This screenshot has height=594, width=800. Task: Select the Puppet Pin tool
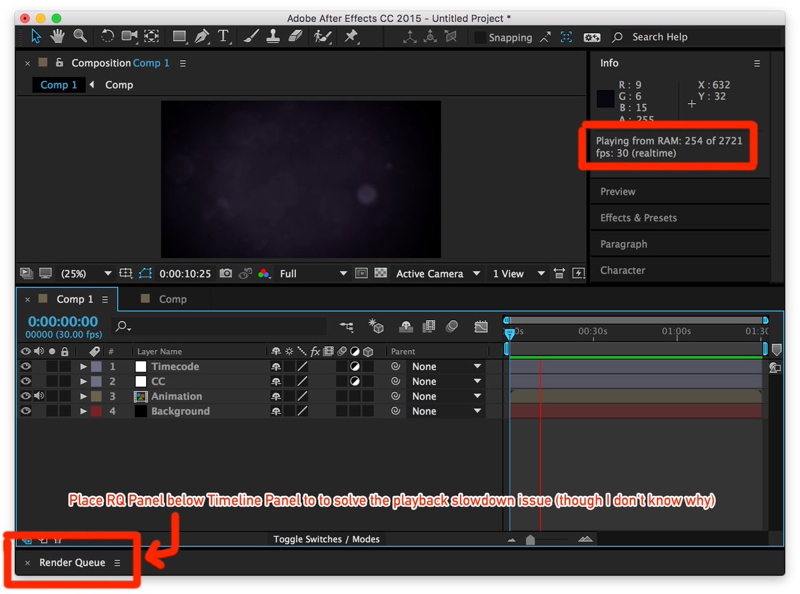351,36
